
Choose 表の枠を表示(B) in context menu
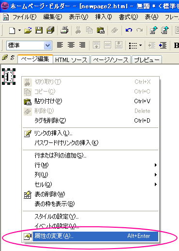click(x=90, y=204)
